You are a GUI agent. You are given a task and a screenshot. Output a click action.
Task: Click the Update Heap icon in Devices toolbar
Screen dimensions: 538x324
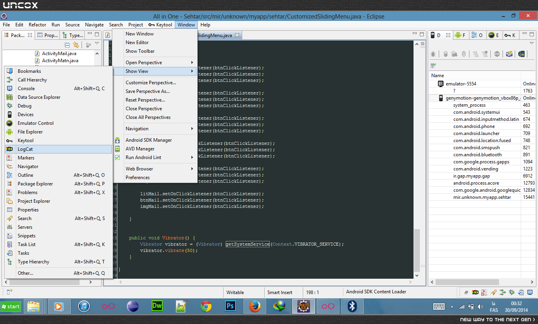tap(445, 54)
